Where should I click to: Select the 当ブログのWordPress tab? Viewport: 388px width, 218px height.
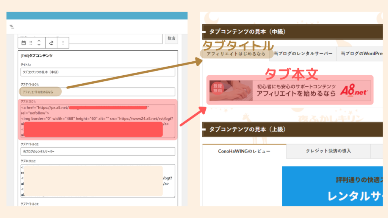tap(360, 53)
